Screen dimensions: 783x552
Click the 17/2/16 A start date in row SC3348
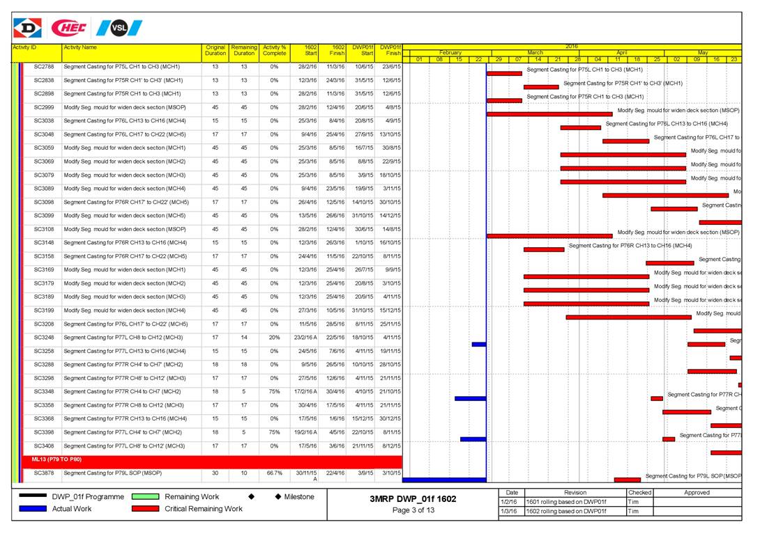pyautogui.click(x=305, y=391)
